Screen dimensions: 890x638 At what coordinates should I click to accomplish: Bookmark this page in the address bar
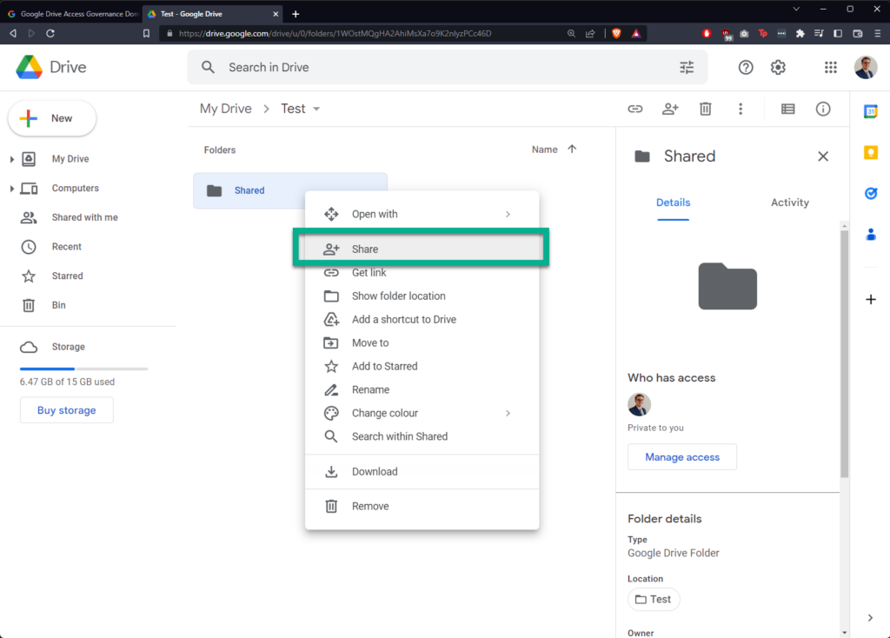click(146, 34)
